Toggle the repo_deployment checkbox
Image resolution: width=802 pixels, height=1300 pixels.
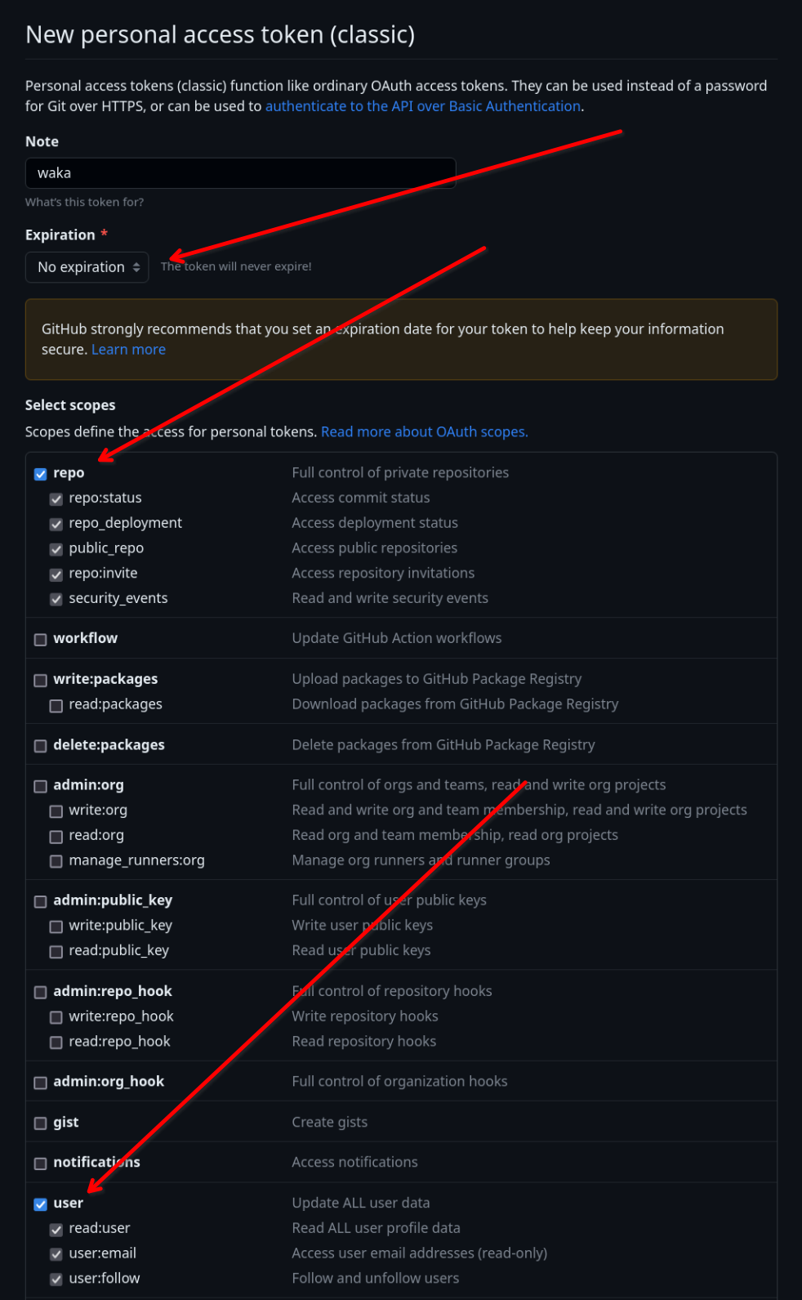point(56,525)
